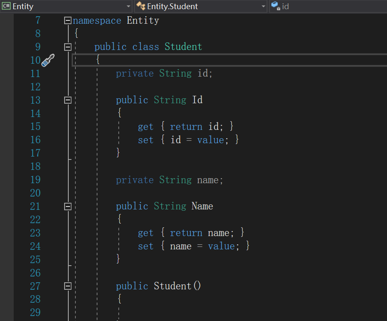
Task: Click the 'Name' property on line 21
Action: 202,206
